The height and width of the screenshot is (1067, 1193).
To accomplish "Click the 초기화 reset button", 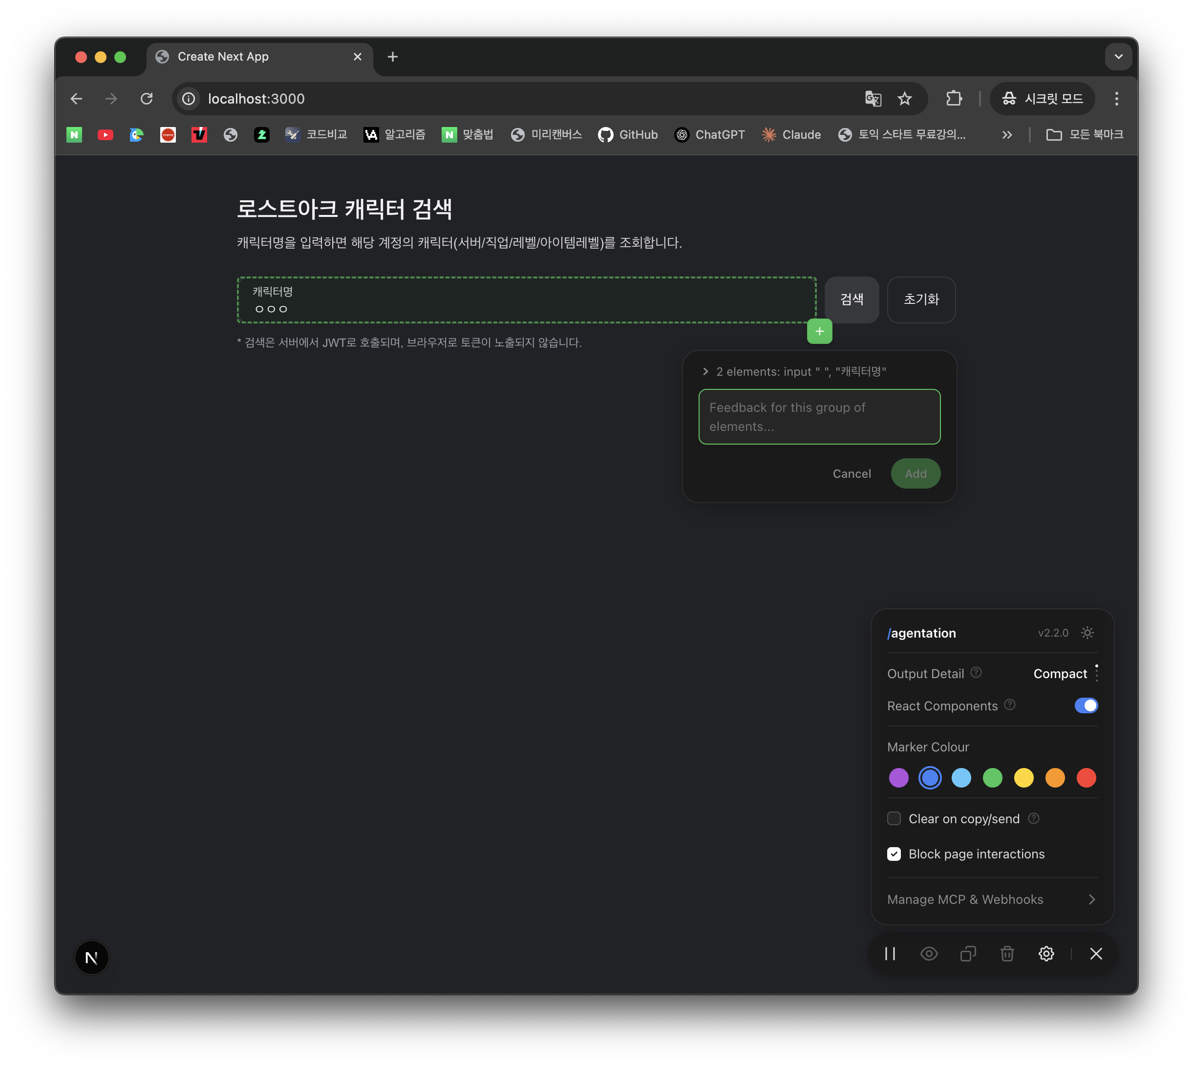I will coord(921,299).
